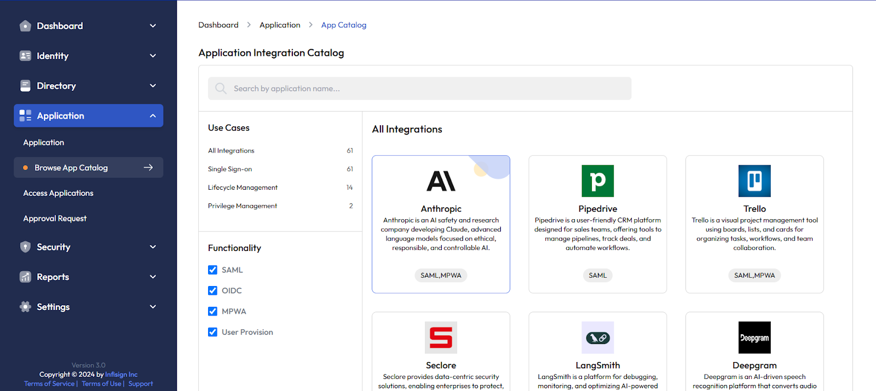Screen dimensions: 876x391
Task: Expand the Identity menu chevron
Action: [153, 56]
